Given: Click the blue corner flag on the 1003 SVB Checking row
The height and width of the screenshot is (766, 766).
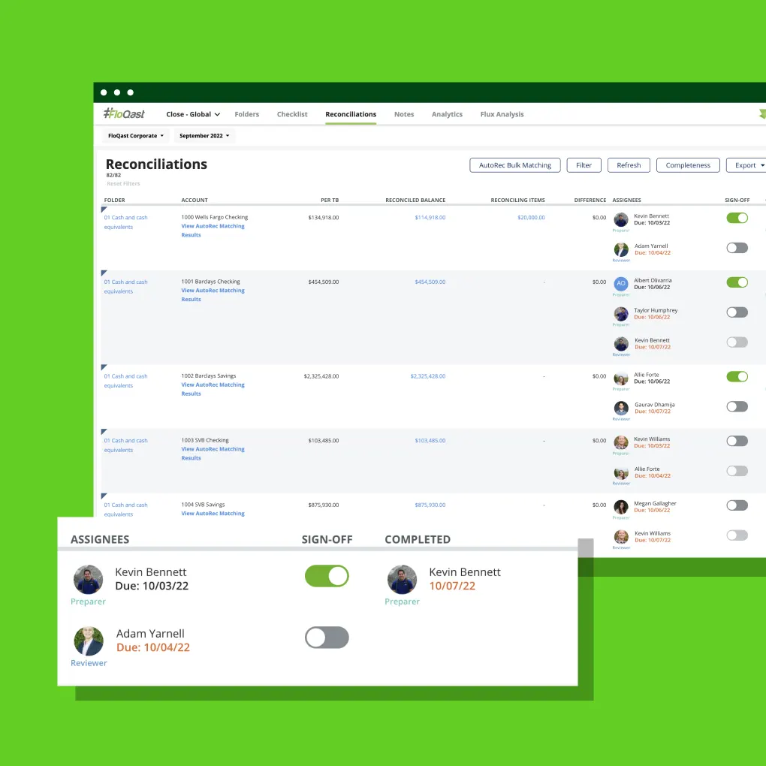Looking at the screenshot, I should pyautogui.click(x=104, y=432).
